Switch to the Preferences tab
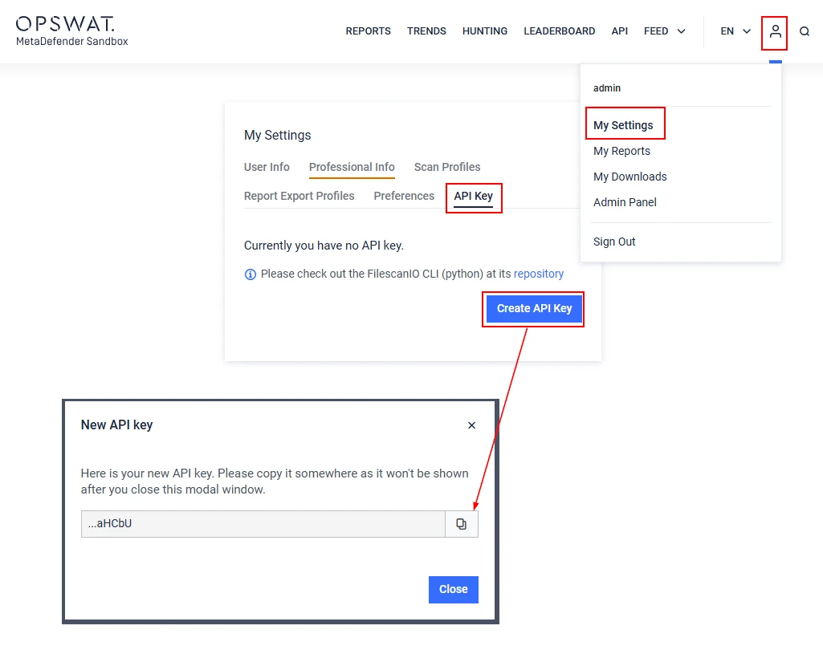The width and height of the screenshot is (823, 650). pyautogui.click(x=404, y=196)
